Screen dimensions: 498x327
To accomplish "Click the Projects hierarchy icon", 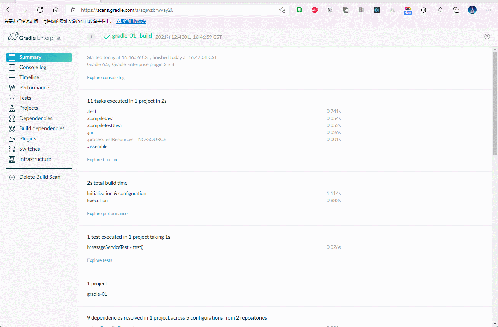I will click(x=12, y=108).
